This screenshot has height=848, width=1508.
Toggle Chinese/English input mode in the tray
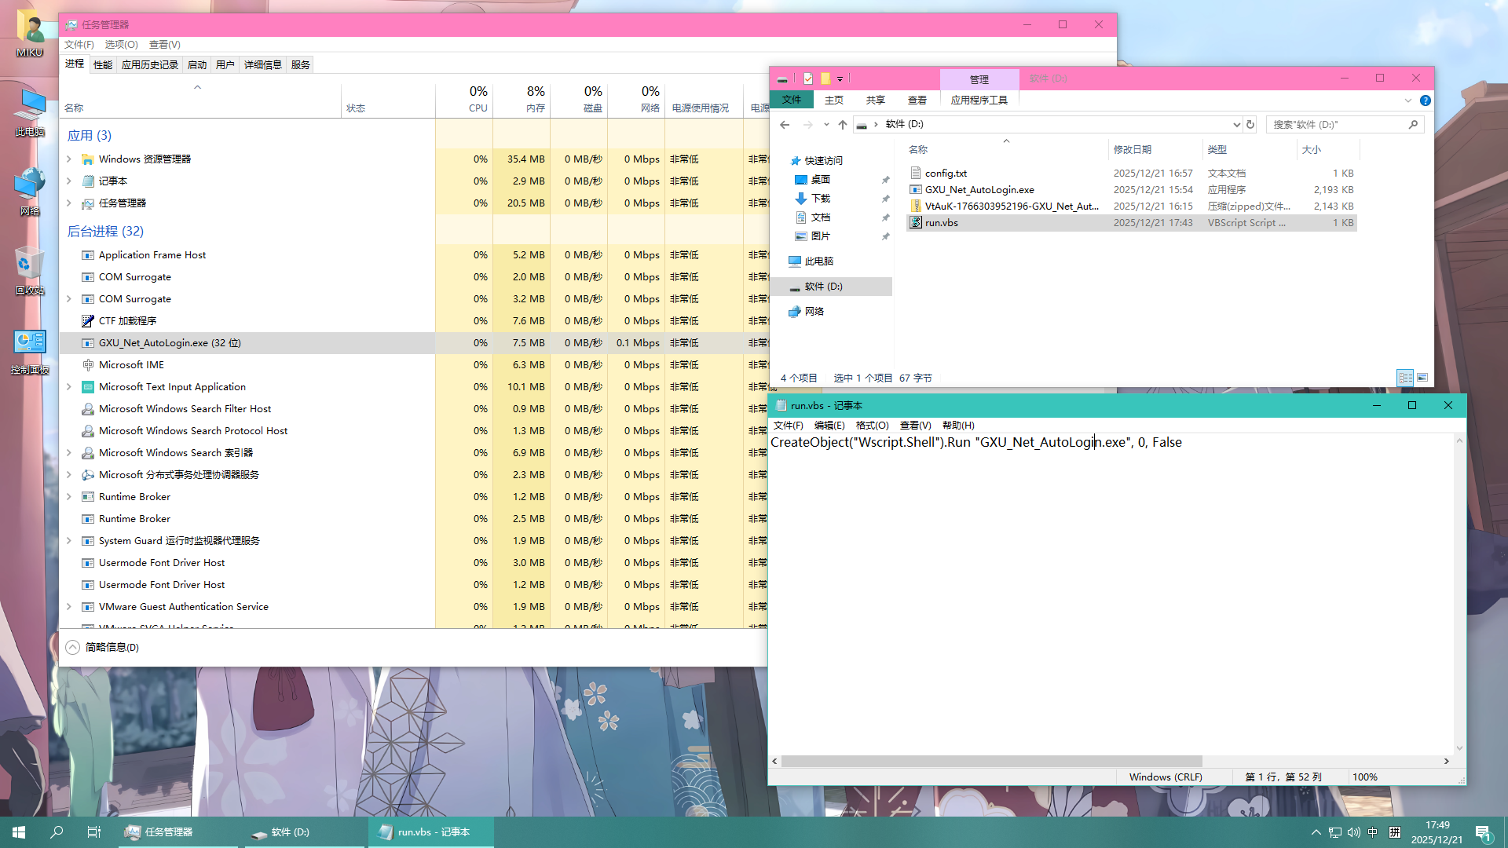pyautogui.click(x=1373, y=832)
